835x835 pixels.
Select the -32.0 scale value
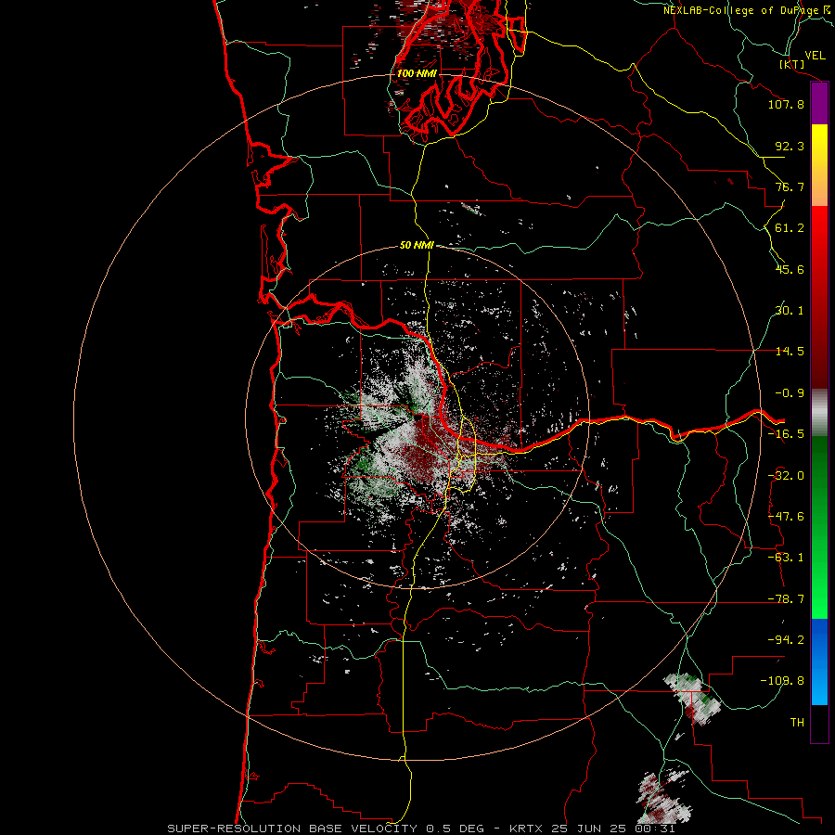coord(786,476)
